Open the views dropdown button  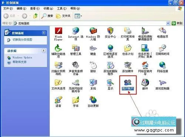78,16
